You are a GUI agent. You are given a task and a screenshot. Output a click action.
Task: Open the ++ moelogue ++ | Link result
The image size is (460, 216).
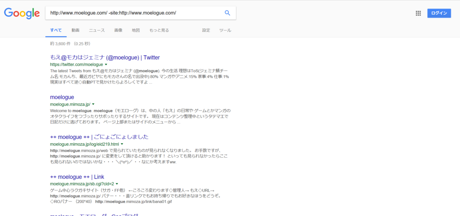click(x=77, y=177)
